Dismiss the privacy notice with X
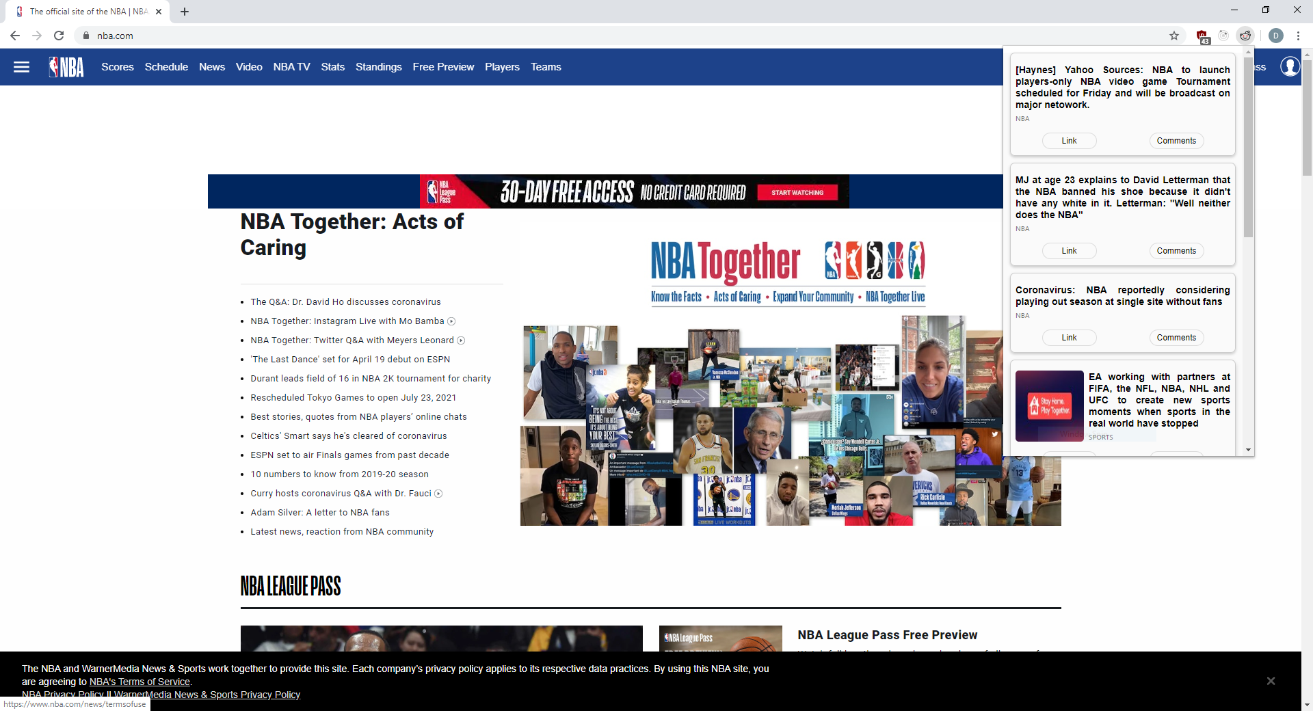The height and width of the screenshot is (711, 1313). (1271, 681)
